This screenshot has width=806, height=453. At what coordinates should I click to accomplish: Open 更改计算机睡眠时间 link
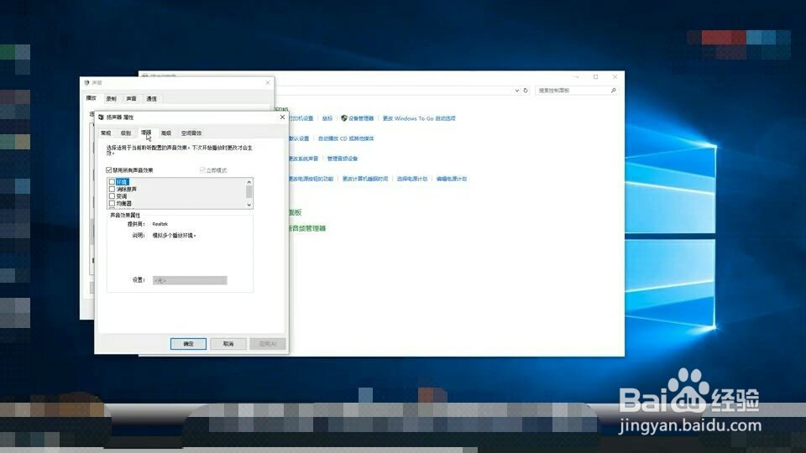(x=365, y=179)
